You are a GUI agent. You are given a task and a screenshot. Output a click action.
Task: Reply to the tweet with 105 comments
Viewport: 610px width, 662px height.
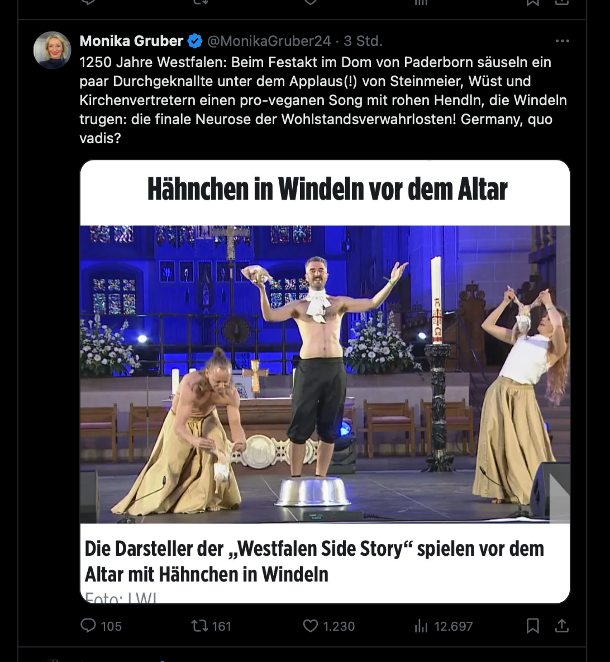click(x=101, y=626)
